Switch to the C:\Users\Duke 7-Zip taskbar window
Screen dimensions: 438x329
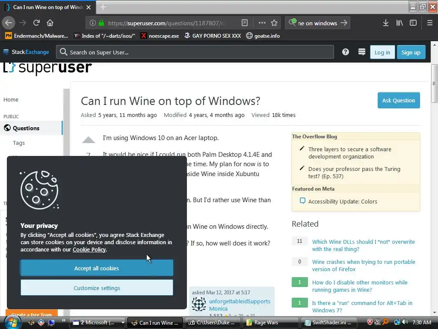213,323
